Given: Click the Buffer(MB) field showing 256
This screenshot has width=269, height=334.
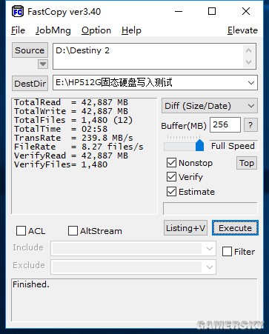Looking at the screenshot, I should point(225,125).
